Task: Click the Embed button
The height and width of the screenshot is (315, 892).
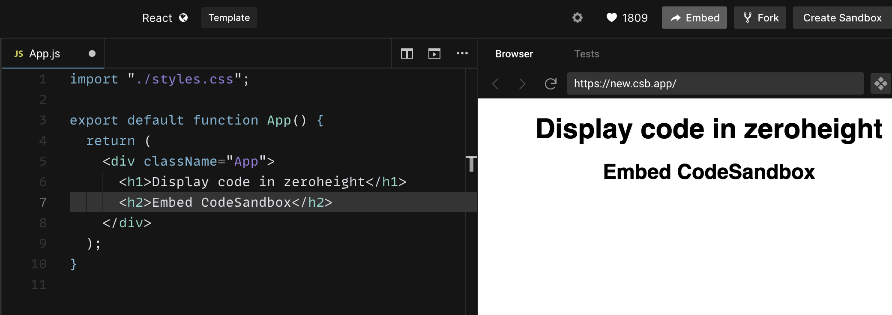Action: tap(694, 18)
